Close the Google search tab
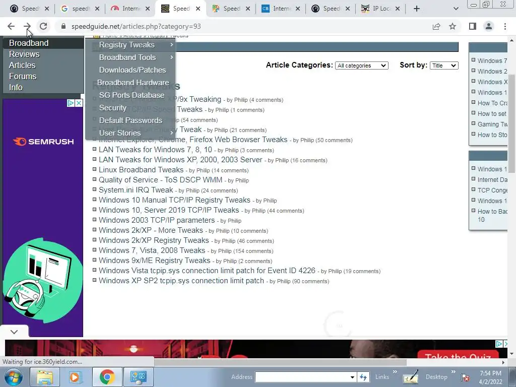The image size is (516, 387). pyautogui.click(x=97, y=9)
